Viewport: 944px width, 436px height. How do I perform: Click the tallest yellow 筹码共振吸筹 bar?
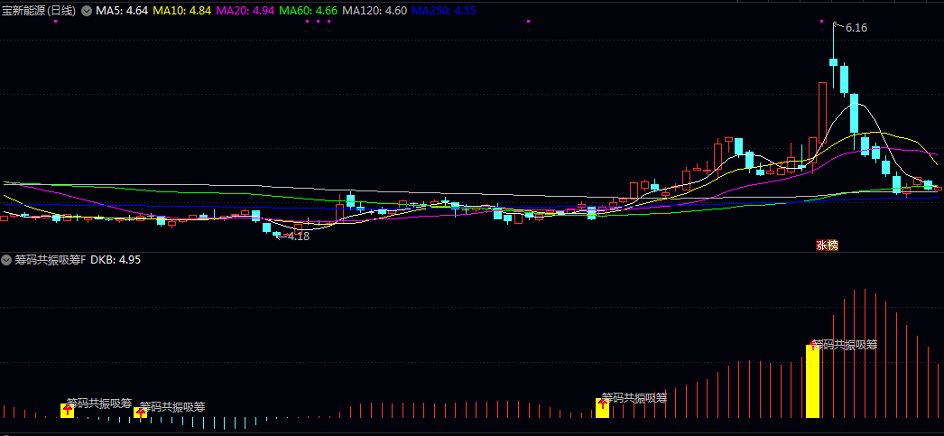(813, 381)
